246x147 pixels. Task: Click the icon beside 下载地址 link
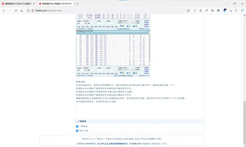click(x=77, y=126)
